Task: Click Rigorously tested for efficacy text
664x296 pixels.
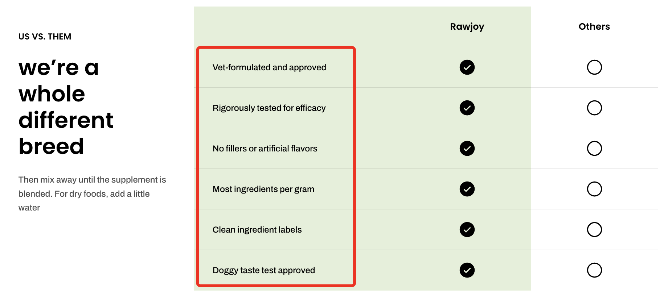Action: click(x=269, y=108)
